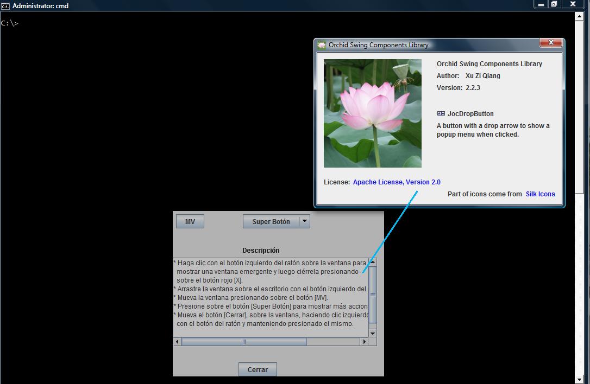Open the Super Botón drop-down arrow

click(305, 221)
